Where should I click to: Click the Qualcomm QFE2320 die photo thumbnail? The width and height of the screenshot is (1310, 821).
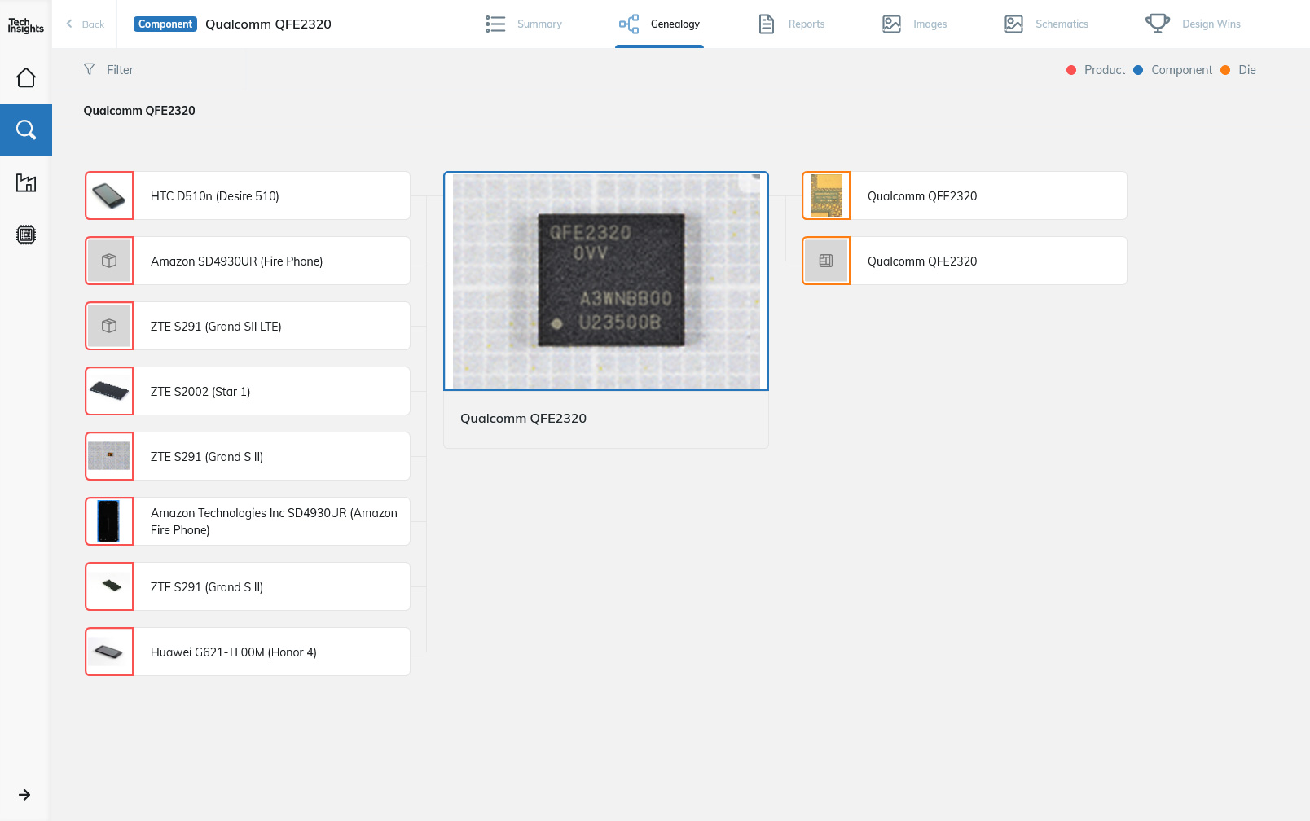826,195
